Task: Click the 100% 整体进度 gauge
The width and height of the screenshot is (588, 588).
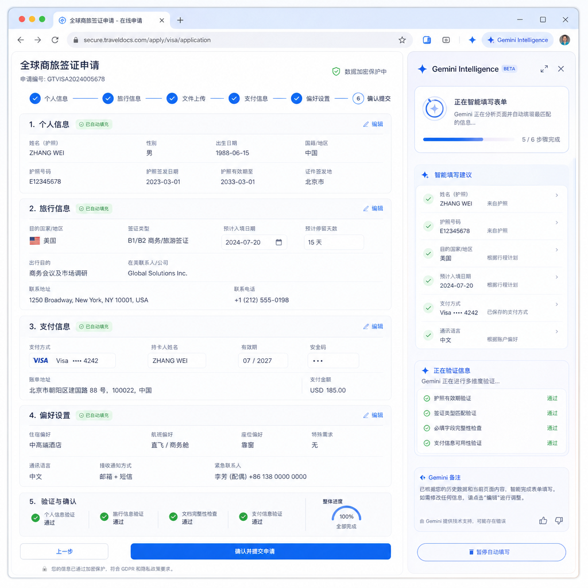Action: pyautogui.click(x=346, y=514)
